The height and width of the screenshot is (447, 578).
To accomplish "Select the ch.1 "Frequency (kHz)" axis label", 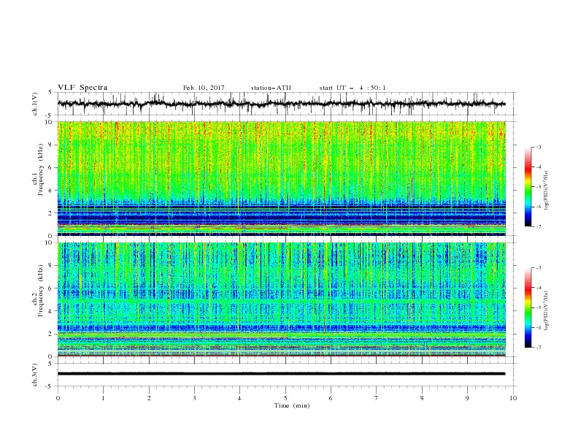I will click(x=41, y=170).
